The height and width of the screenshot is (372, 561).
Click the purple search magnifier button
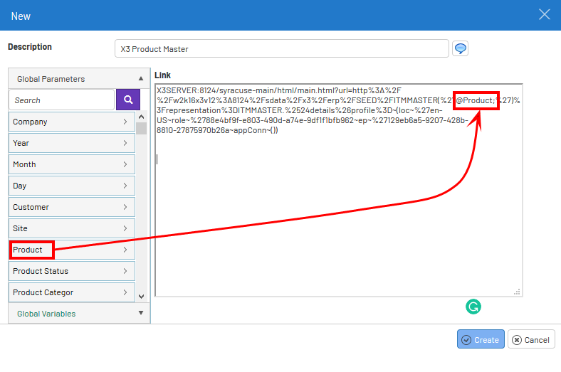[x=128, y=100]
